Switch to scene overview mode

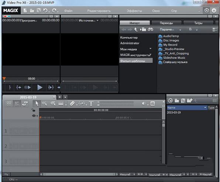point(9,104)
